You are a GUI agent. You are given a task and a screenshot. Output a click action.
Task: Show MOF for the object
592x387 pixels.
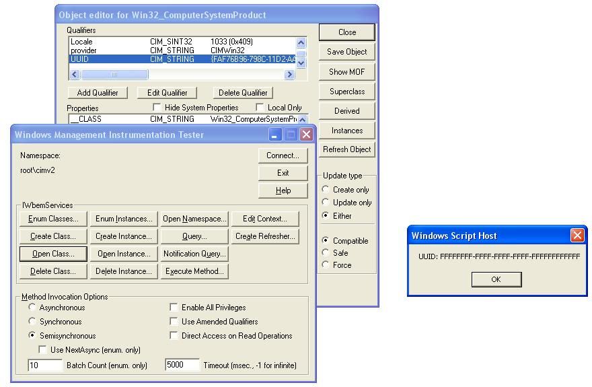tap(347, 71)
